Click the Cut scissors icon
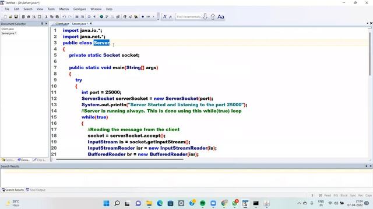This screenshot has height=209, width=373. click(x=46, y=17)
